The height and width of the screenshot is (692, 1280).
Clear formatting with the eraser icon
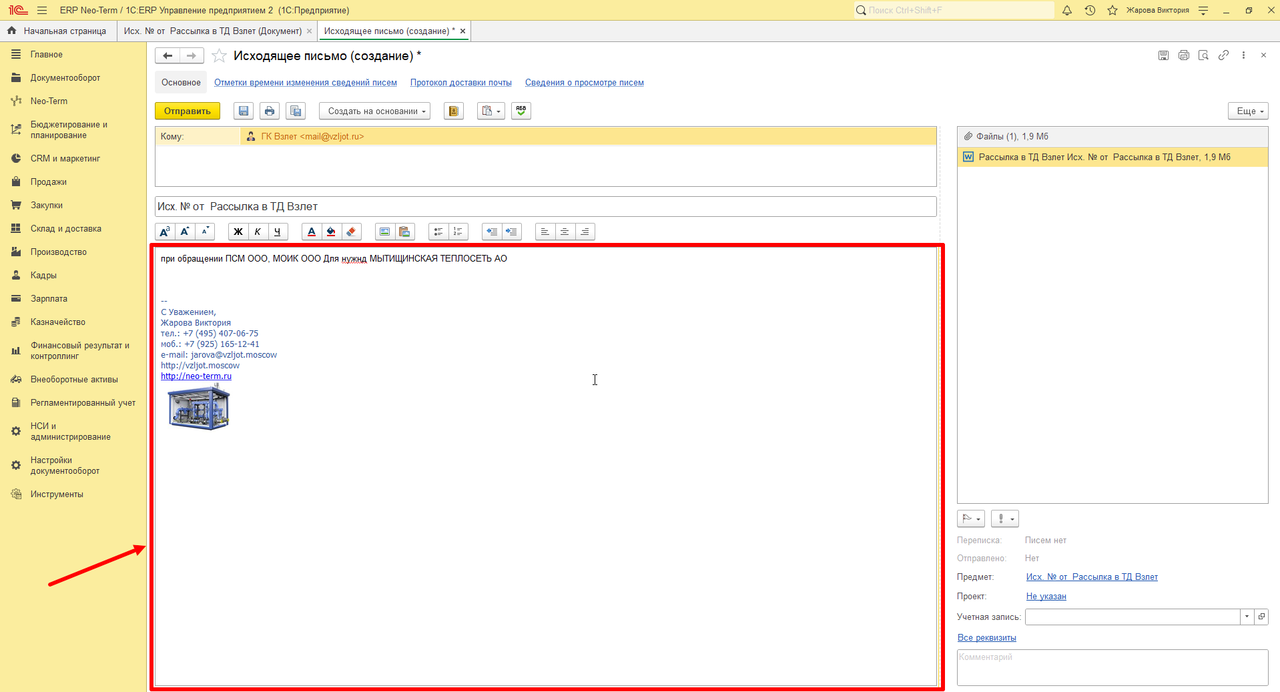click(352, 232)
